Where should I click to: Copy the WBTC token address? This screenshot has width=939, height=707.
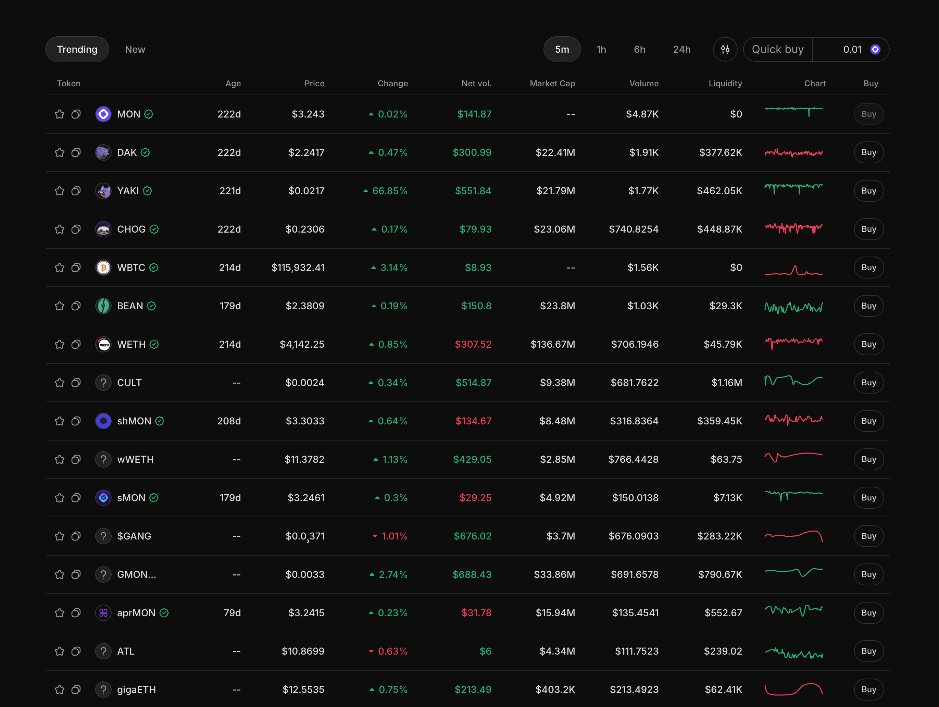(x=76, y=268)
